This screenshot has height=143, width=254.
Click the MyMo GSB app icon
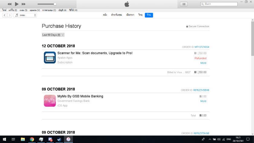tap(50, 101)
